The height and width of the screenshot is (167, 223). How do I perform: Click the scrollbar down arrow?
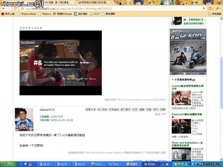coord(221,159)
